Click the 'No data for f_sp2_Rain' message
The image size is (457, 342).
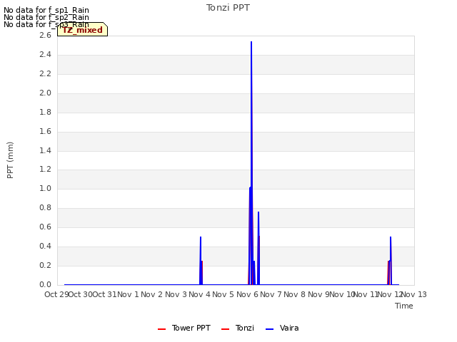[x=46, y=17]
